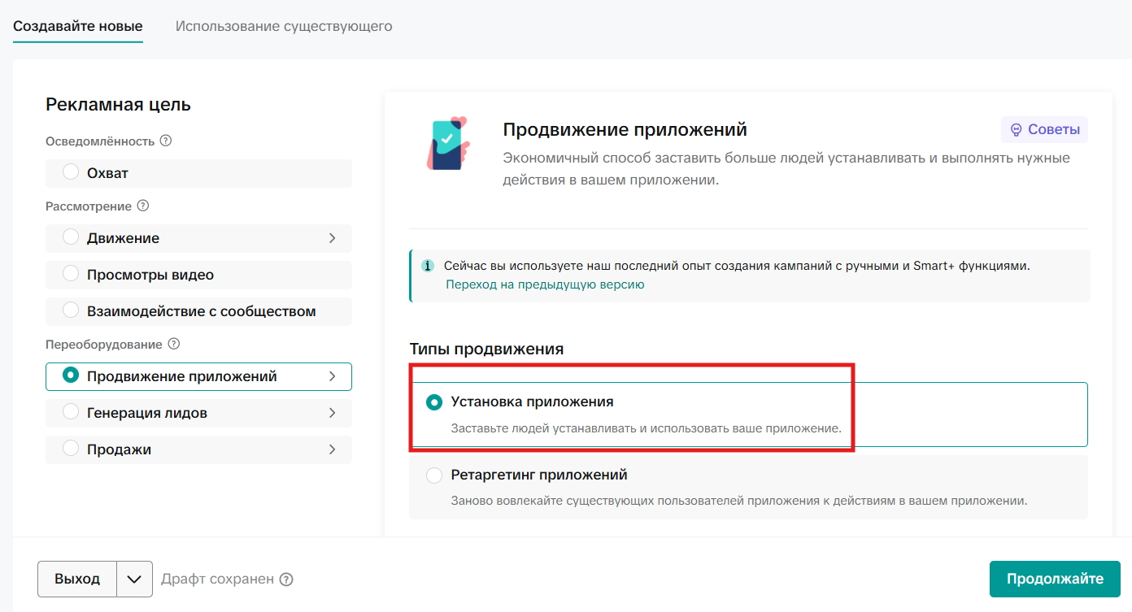Image resolution: width=1132 pixels, height=612 pixels.
Task: Click the text beginning Заново вовлекайте существующих пользователей
Action: [739, 501]
